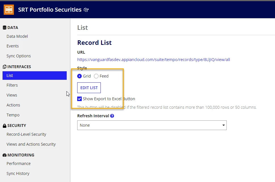Open the Filters page
The height and width of the screenshot is (182, 275).
(x=12, y=85)
